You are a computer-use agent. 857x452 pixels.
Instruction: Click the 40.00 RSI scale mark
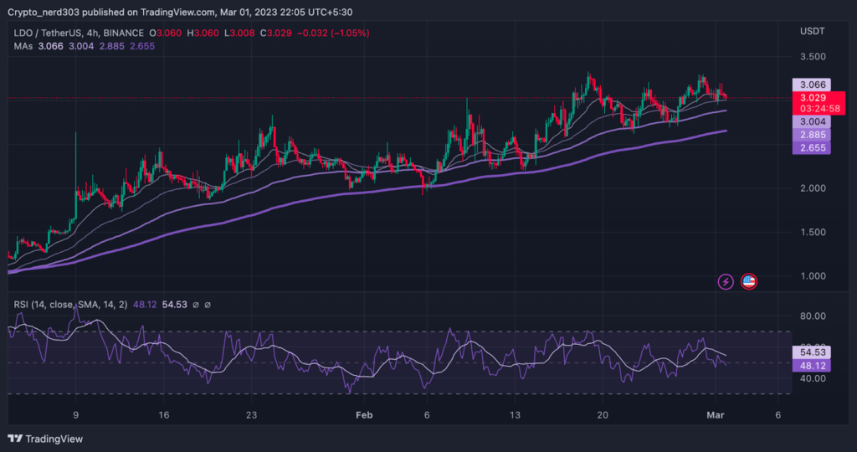pos(813,378)
